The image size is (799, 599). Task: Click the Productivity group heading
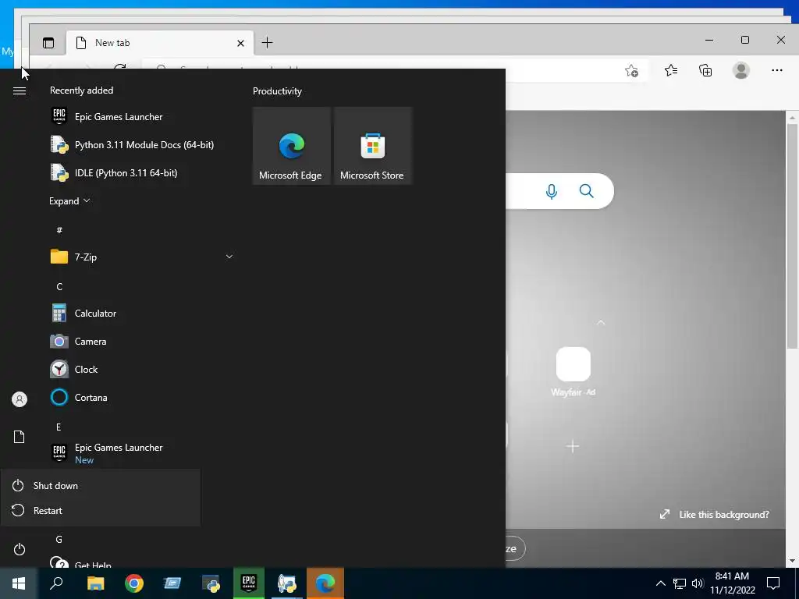pos(277,91)
